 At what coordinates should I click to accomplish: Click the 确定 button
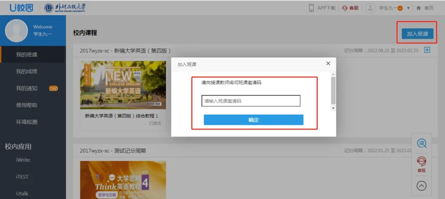click(253, 120)
